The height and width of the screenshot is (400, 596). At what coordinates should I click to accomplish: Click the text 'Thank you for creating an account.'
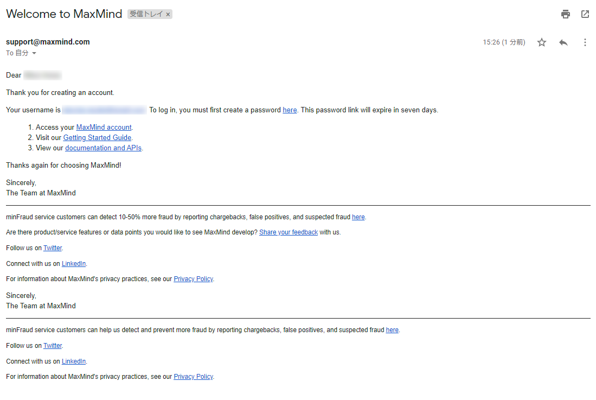click(x=60, y=92)
